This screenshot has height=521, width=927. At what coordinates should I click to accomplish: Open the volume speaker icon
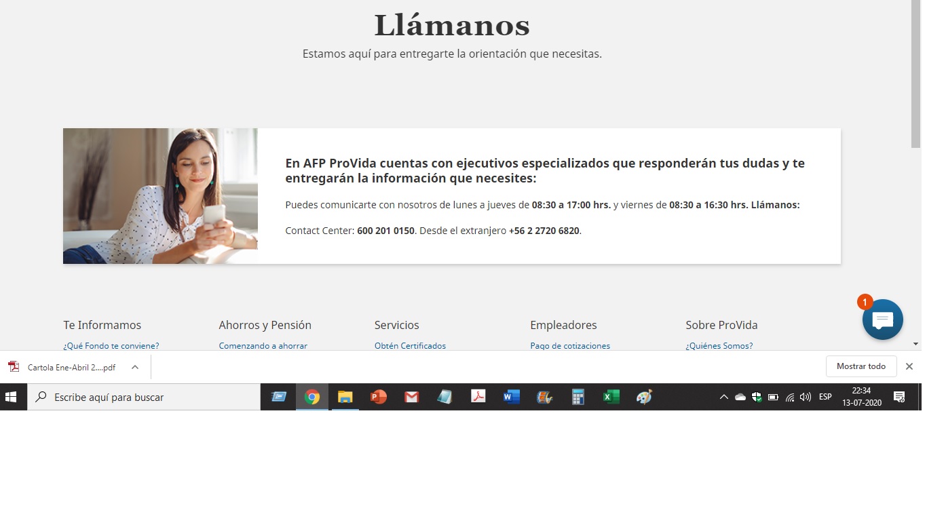[x=806, y=397]
